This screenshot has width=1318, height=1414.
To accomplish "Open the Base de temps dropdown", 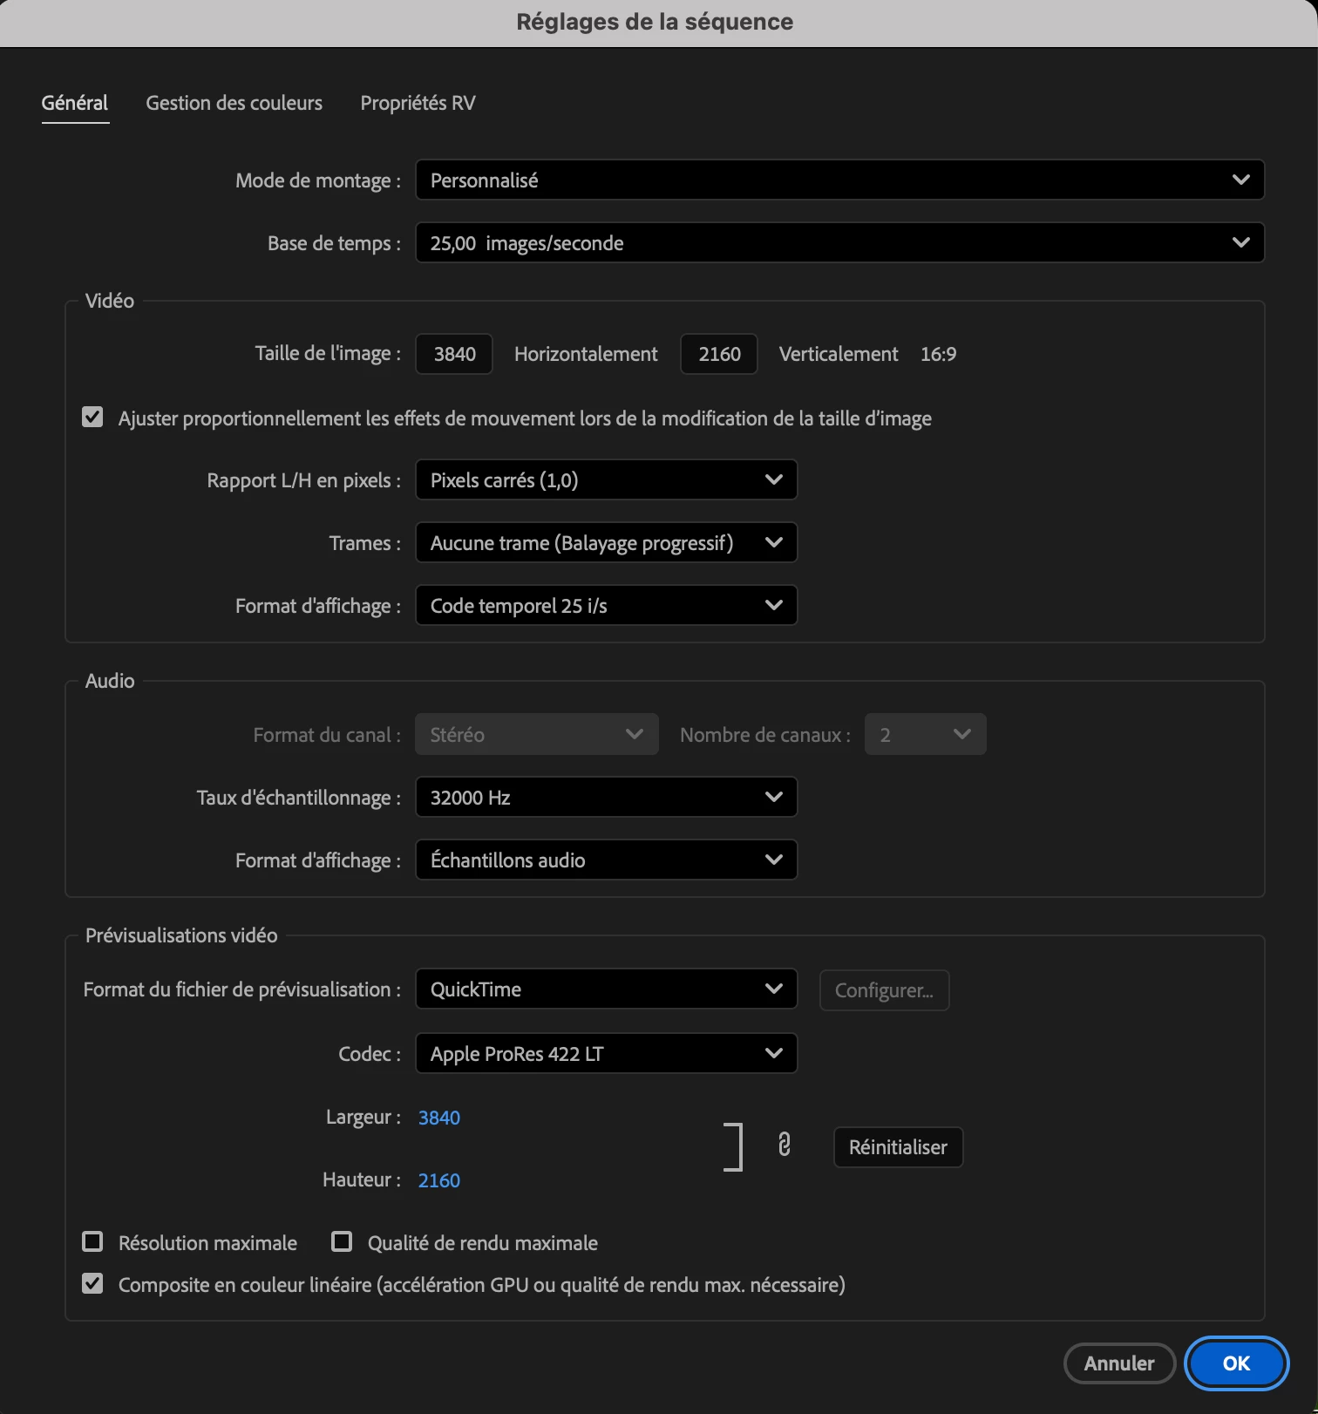I will point(839,242).
